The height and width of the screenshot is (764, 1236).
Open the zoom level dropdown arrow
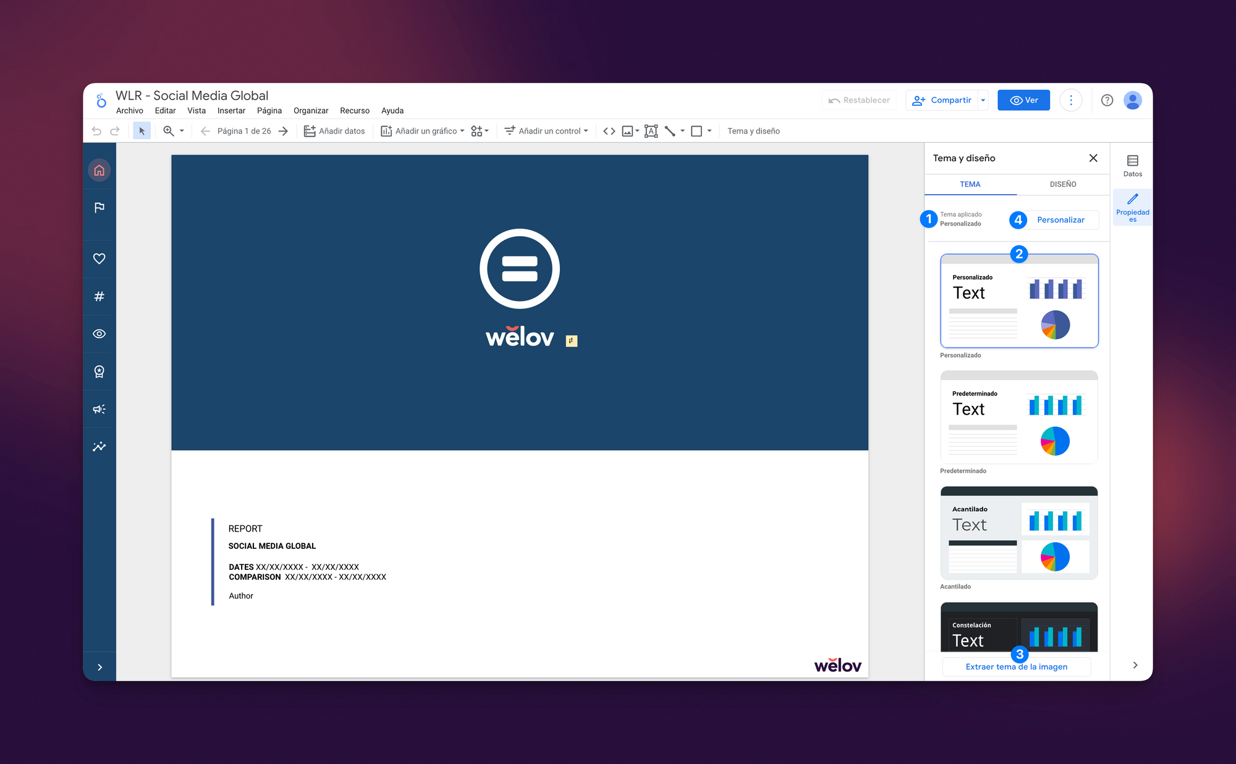(182, 131)
